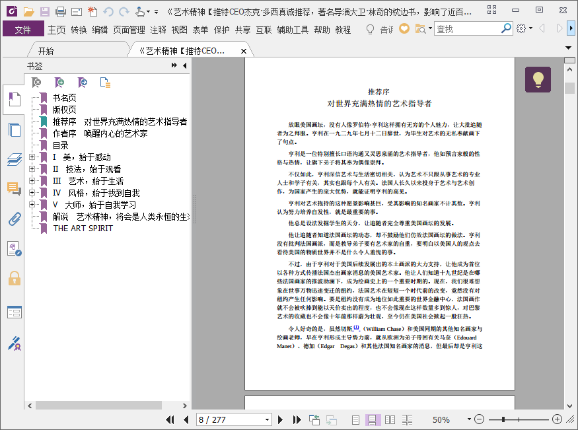Expand the Ⅱ 技法，始于观看 bookmark
This screenshot has height=430, width=578.
[32, 168]
